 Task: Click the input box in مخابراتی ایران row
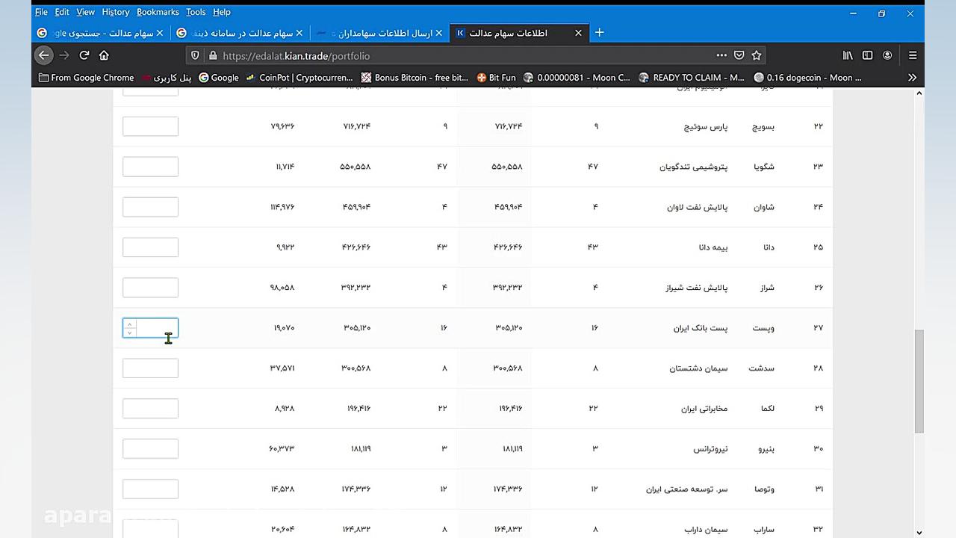[x=150, y=409]
